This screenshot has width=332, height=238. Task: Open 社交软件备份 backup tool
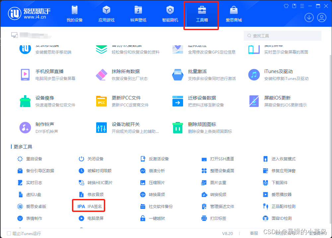coord(157,206)
